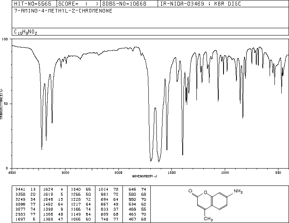This screenshot has width=289, height=223.
Task: Click the 1000 wavenumber axis label
Action: coord(225,173)
